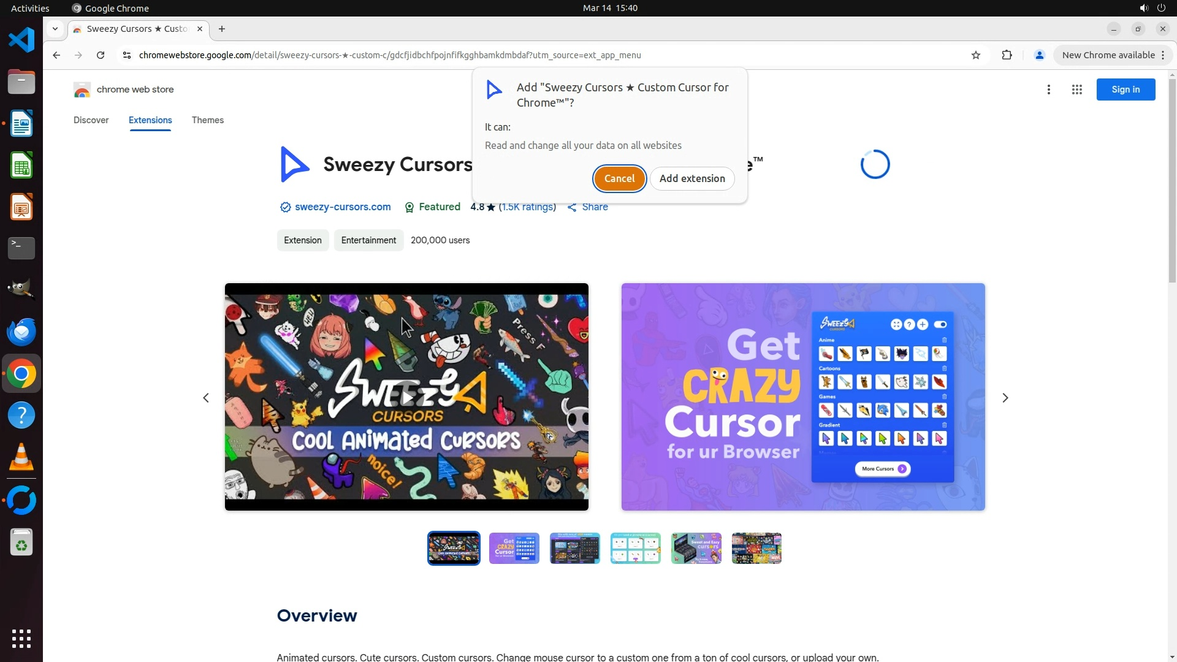Launch Thunderbird from the dock
Viewport: 1177px width, 662px height.
click(x=21, y=332)
